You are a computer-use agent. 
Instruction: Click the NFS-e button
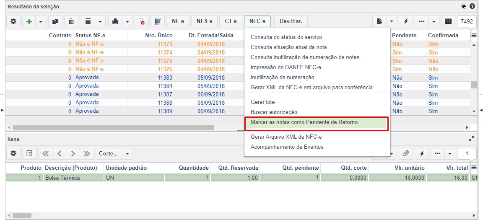tap(205, 21)
